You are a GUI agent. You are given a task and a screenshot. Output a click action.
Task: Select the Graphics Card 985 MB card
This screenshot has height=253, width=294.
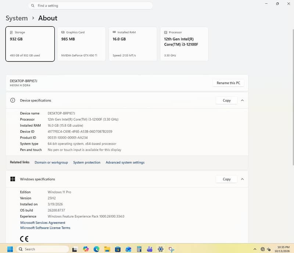(x=81, y=44)
